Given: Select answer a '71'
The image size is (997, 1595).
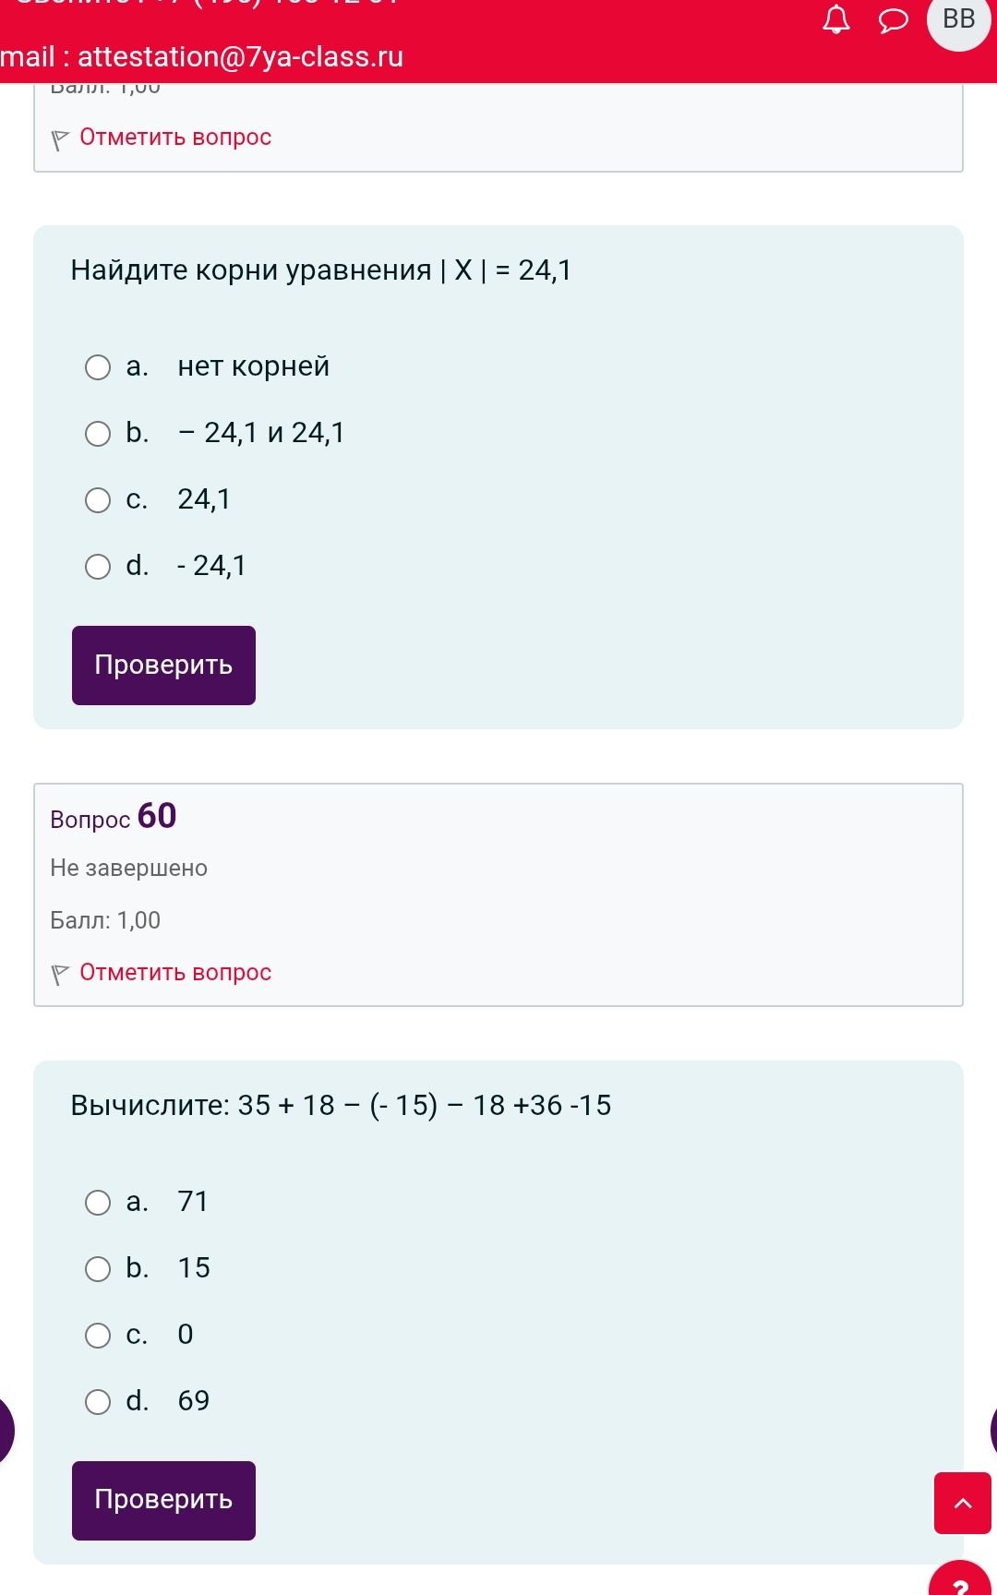Looking at the screenshot, I should point(98,1203).
